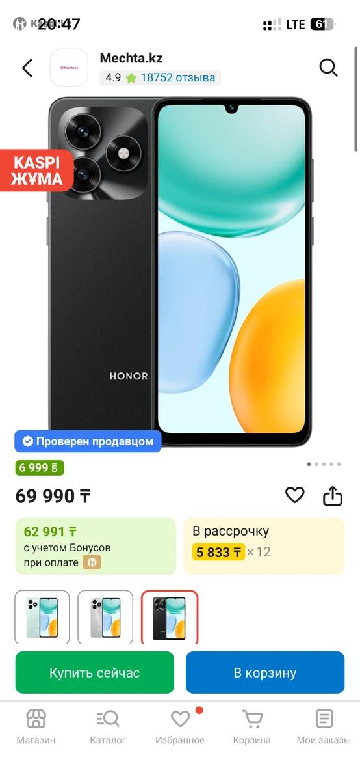Open Корзина cart icon in bottom bar
Image resolution: width=360 pixels, height=781 pixels.
tap(252, 719)
